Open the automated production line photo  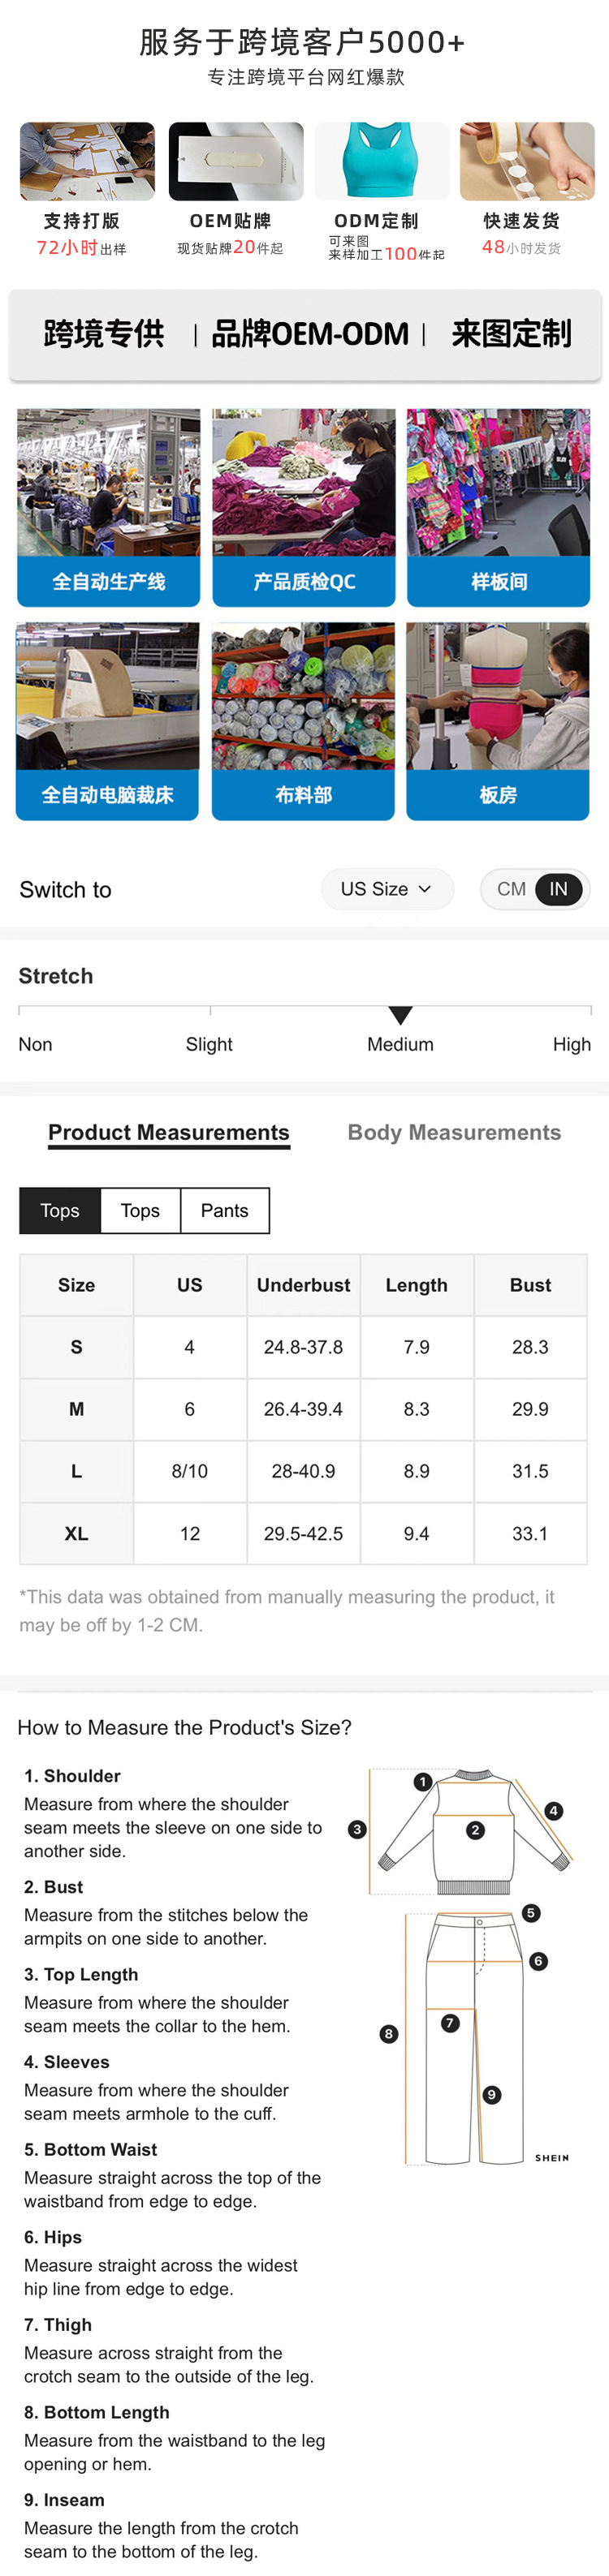click(x=108, y=482)
